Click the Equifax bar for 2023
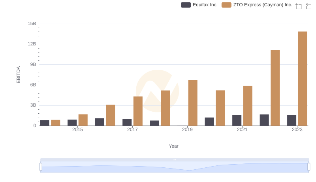The image size is (316, 182). [x=292, y=120]
